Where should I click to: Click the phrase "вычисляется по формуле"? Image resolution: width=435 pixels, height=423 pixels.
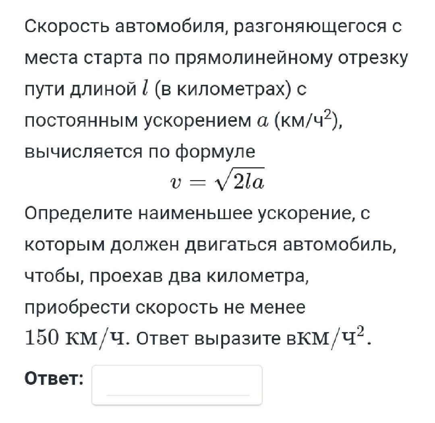pos(140,151)
